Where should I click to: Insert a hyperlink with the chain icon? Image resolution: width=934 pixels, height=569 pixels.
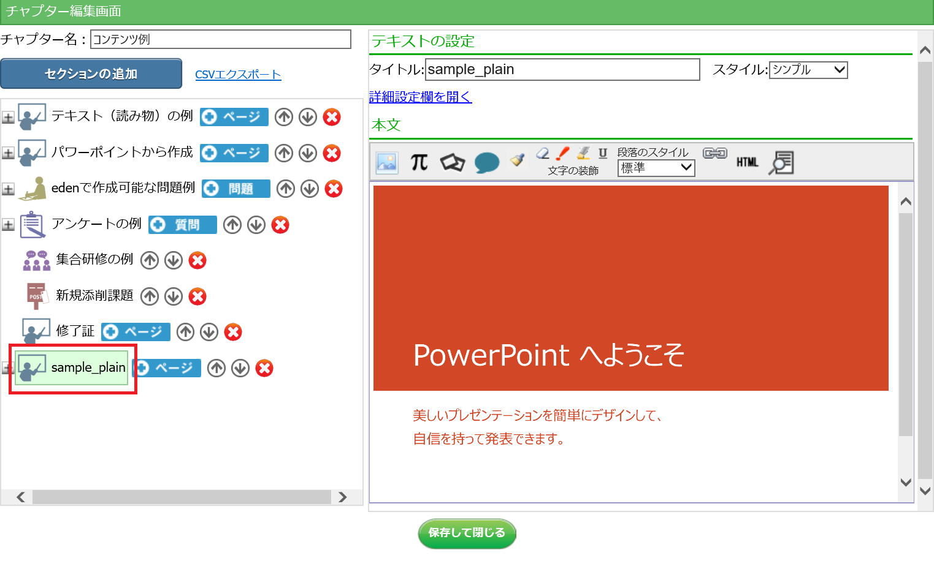(715, 153)
